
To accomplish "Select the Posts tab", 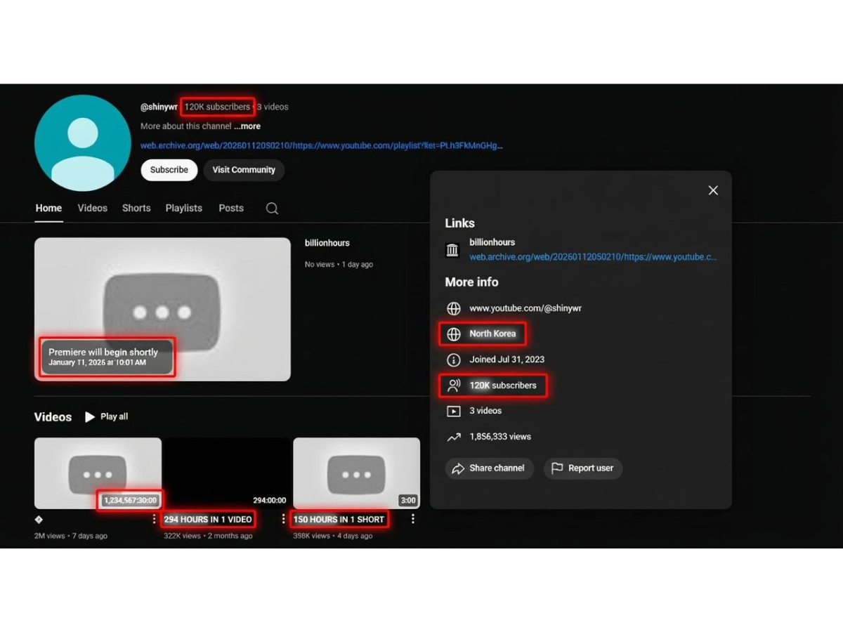I will 230,209.
